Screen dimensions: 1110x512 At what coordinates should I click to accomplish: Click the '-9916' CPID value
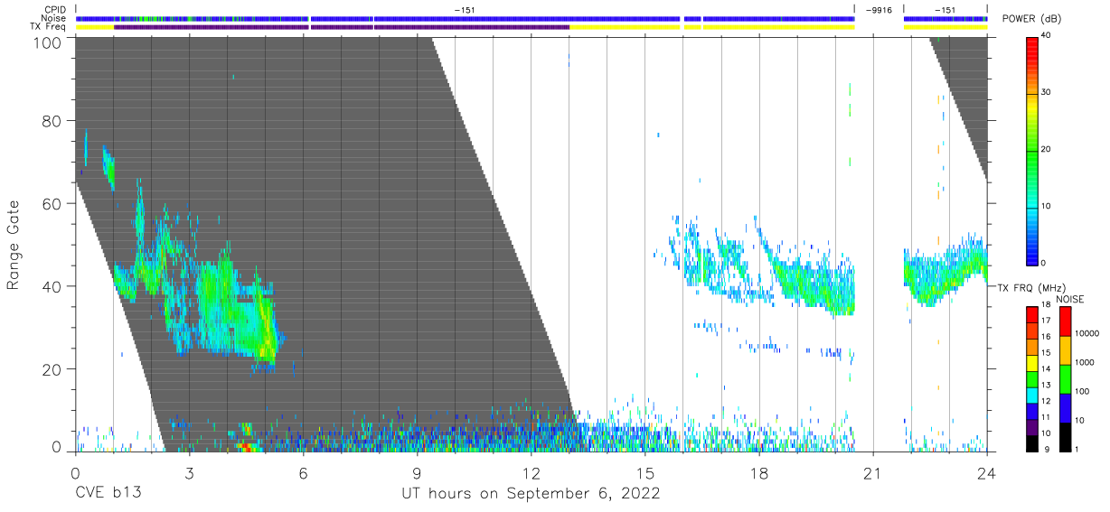pos(879,10)
